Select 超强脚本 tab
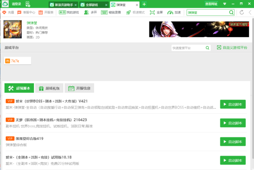Screen dimensions: 254x170 pyautogui.click(x=19, y=88)
